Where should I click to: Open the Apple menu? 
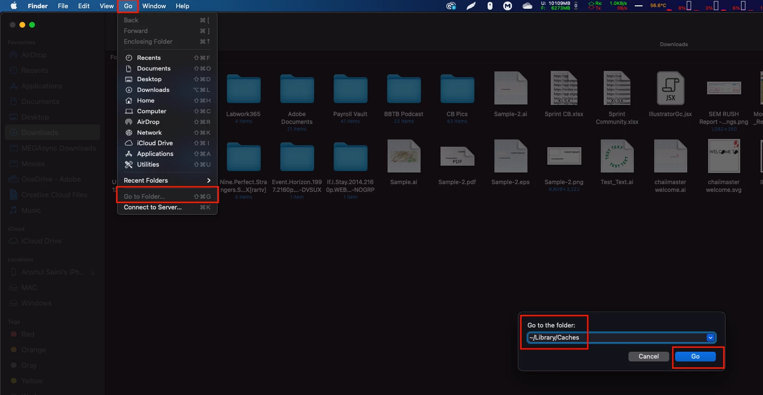click(x=14, y=6)
